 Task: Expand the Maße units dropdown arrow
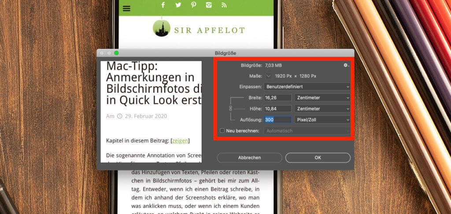point(269,76)
